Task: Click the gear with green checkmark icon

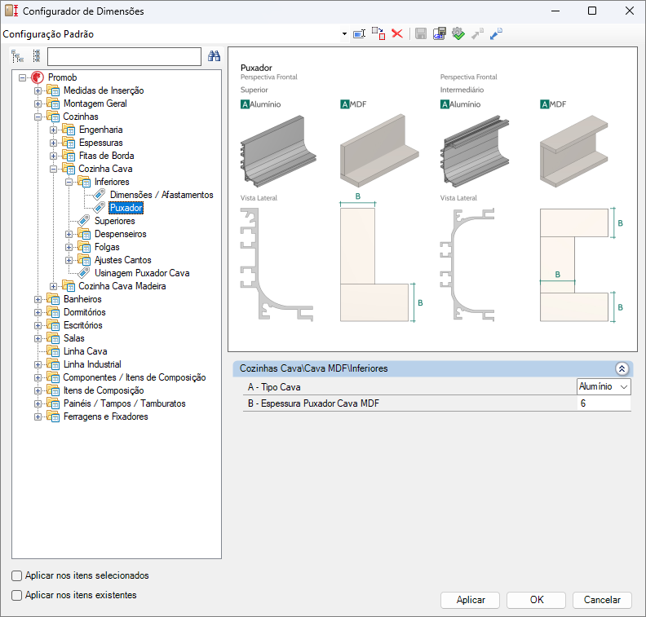Action: tap(458, 33)
